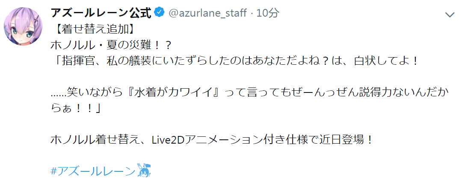
Task: Open the アズールレーン公式 profile avatar
Action: tap(23, 26)
